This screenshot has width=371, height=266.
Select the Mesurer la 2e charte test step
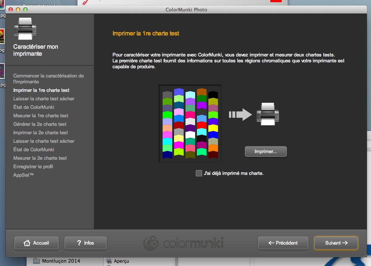click(x=40, y=158)
